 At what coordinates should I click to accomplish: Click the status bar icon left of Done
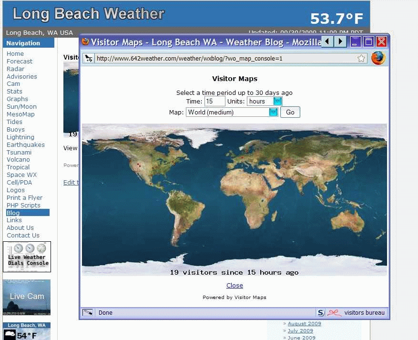coord(88,312)
